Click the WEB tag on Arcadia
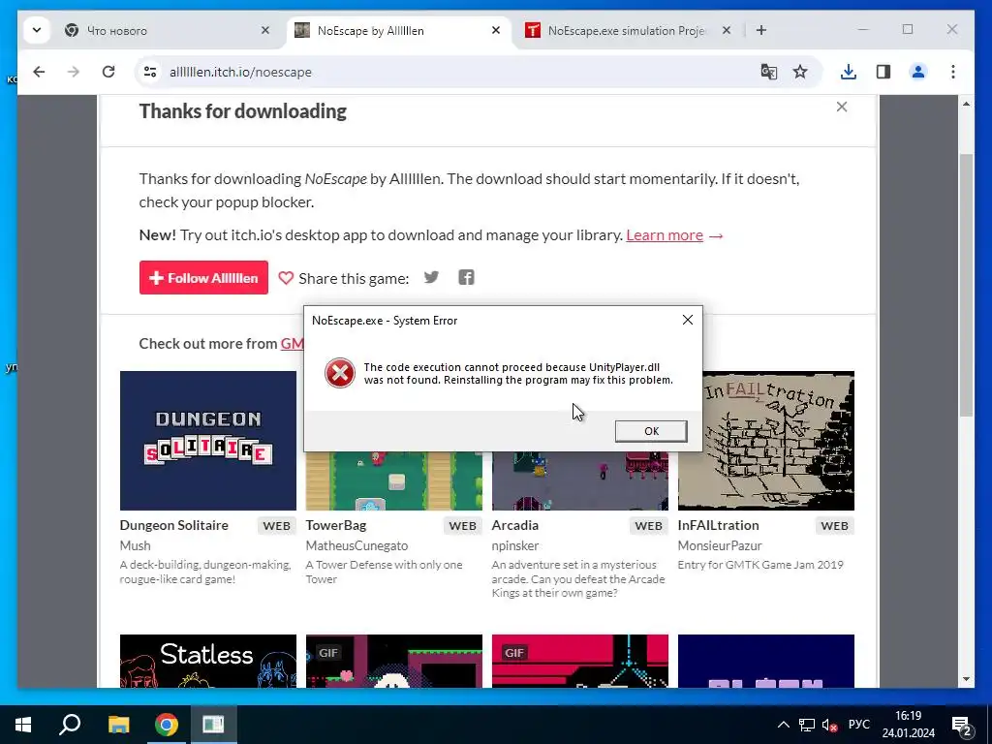Viewport: 992px width, 744px height. coord(648,526)
